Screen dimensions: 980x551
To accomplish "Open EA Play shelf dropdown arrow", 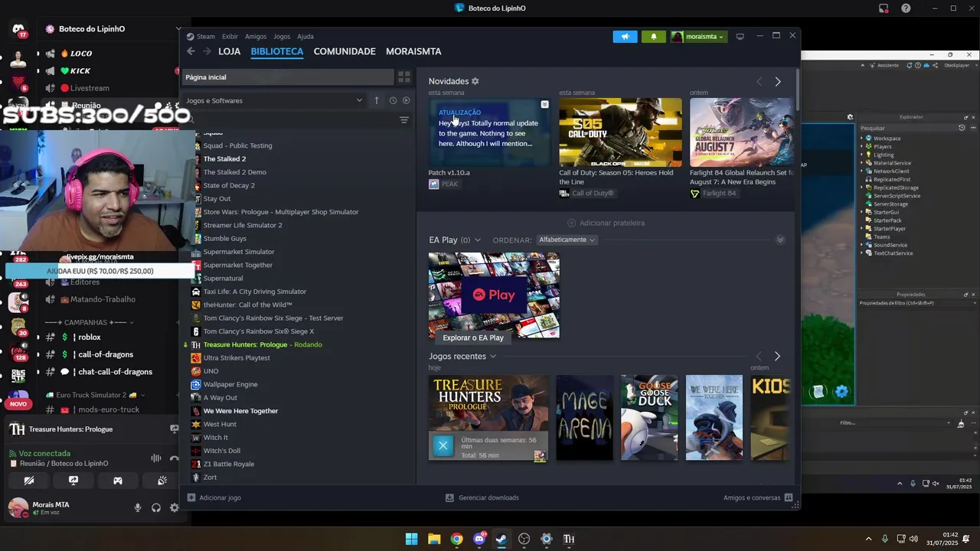I will click(477, 240).
